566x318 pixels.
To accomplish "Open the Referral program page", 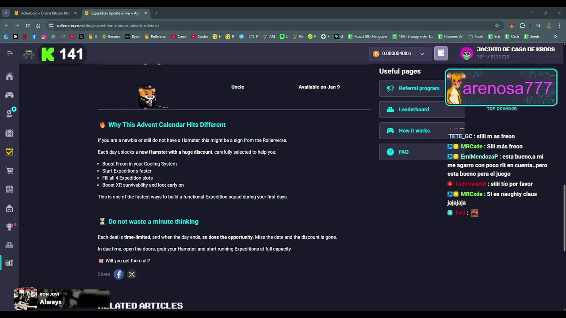I will (x=422, y=88).
